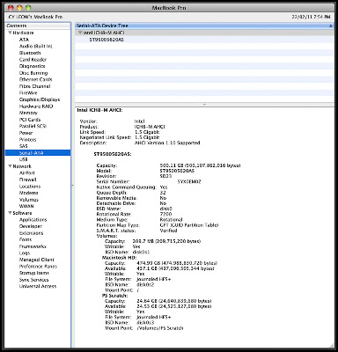Collapse the Hardware category triangle
Screen dimensions: 338x352
10,33
